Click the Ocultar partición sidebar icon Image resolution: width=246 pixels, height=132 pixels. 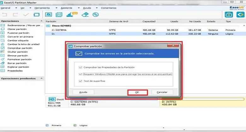point(3,52)
